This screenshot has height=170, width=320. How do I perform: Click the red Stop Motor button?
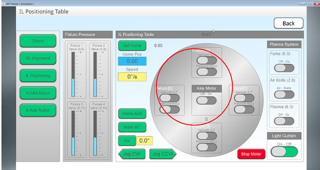click(251, 154)
